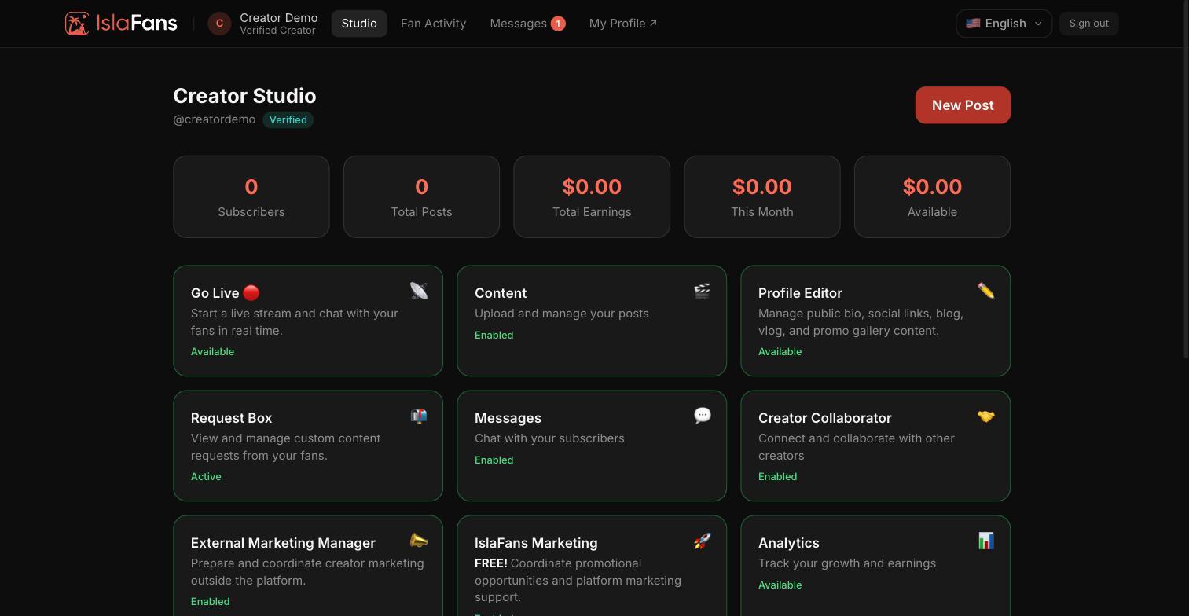Open the English language dropdown

(1004, 24)
